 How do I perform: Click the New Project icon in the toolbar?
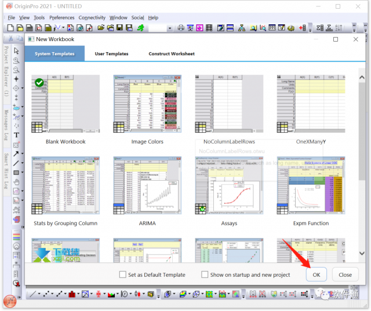pos(10,28)
